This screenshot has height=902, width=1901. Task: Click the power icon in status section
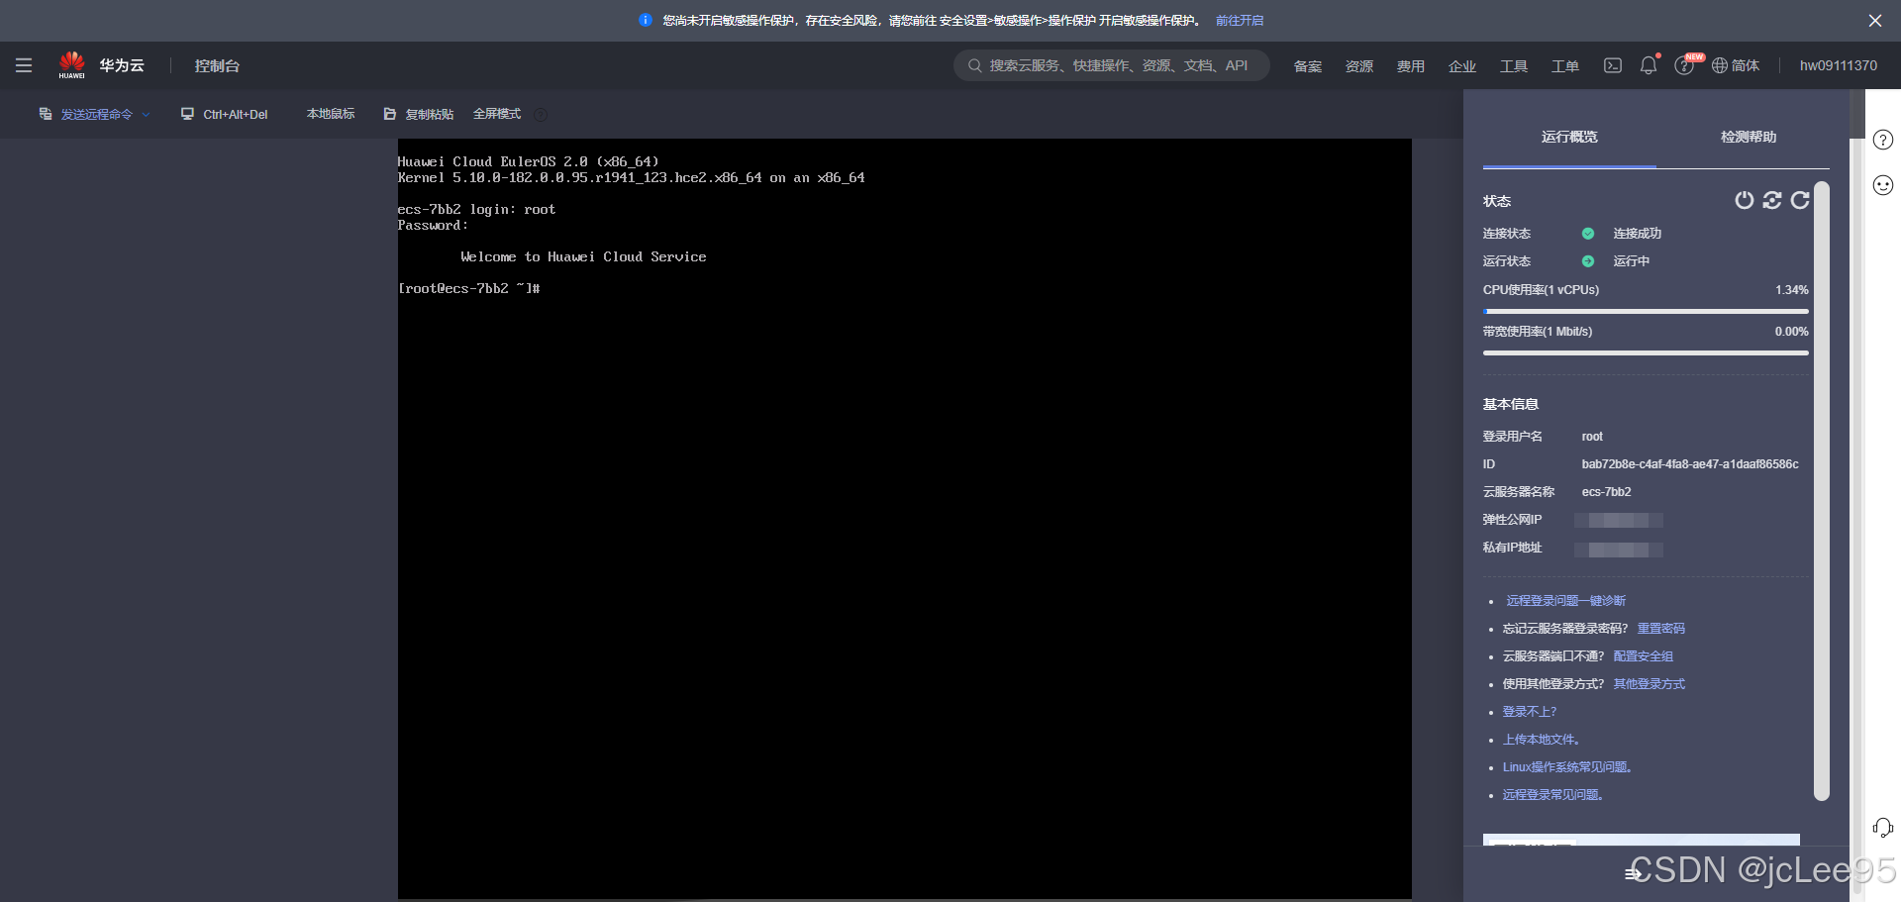pos(1745,200)
